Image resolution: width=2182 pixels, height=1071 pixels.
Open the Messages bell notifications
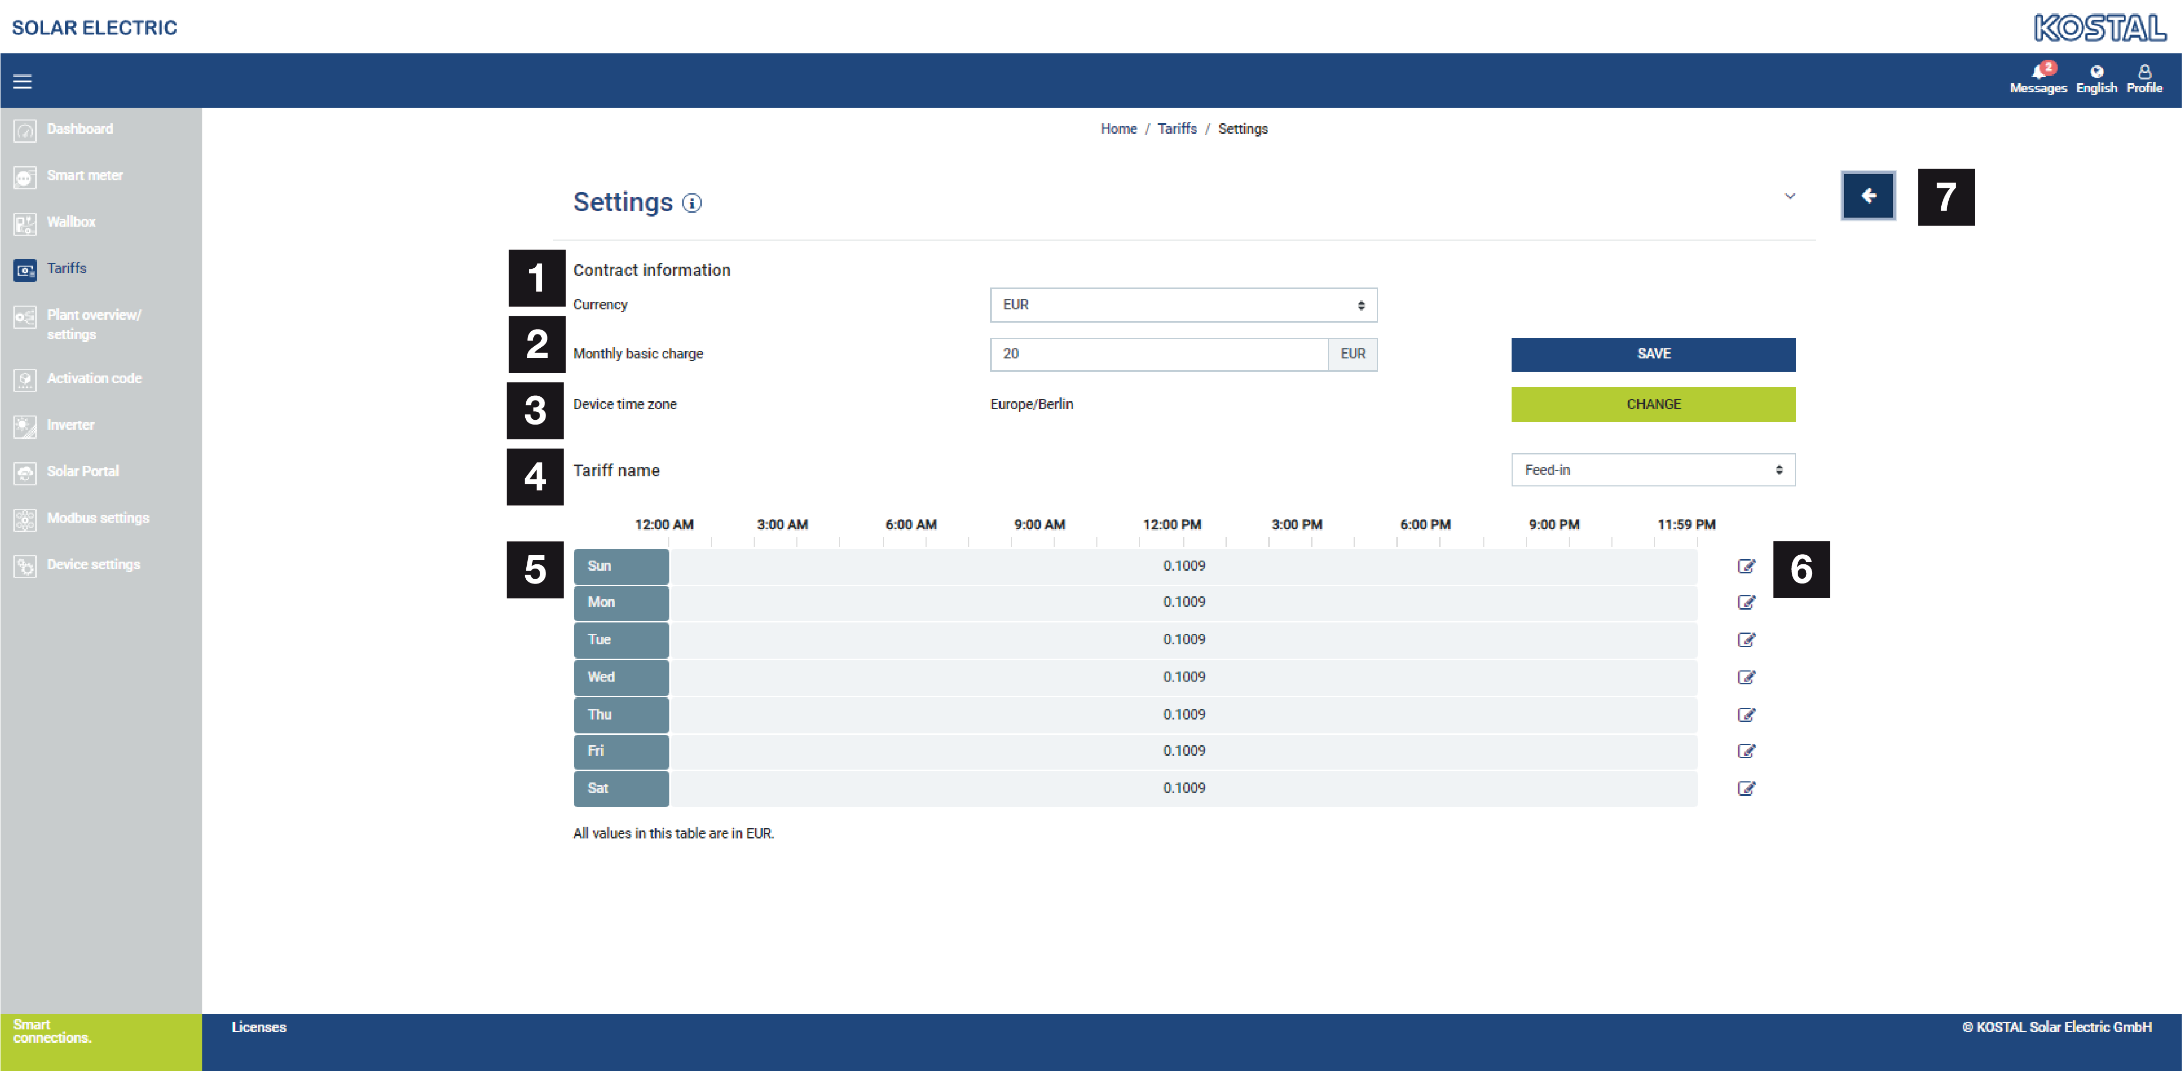[x=2037, y=73]
